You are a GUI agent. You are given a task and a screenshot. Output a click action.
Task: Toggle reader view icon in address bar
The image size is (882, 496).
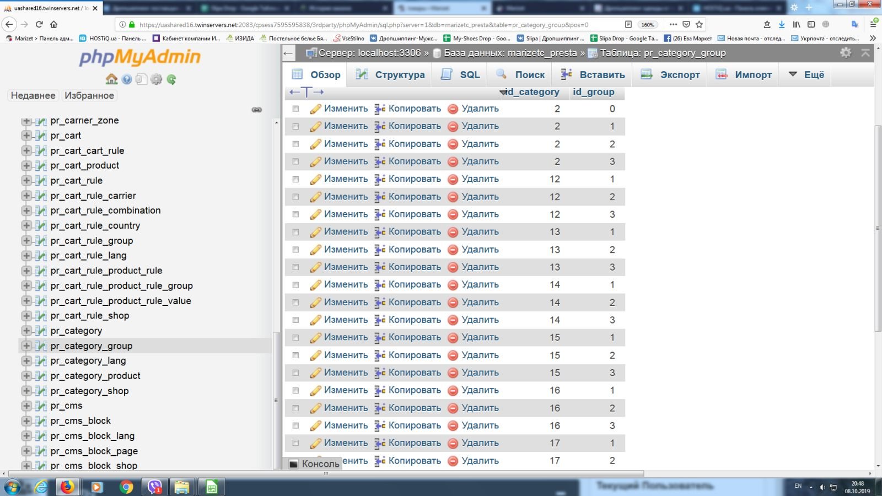tap(628, 24)
